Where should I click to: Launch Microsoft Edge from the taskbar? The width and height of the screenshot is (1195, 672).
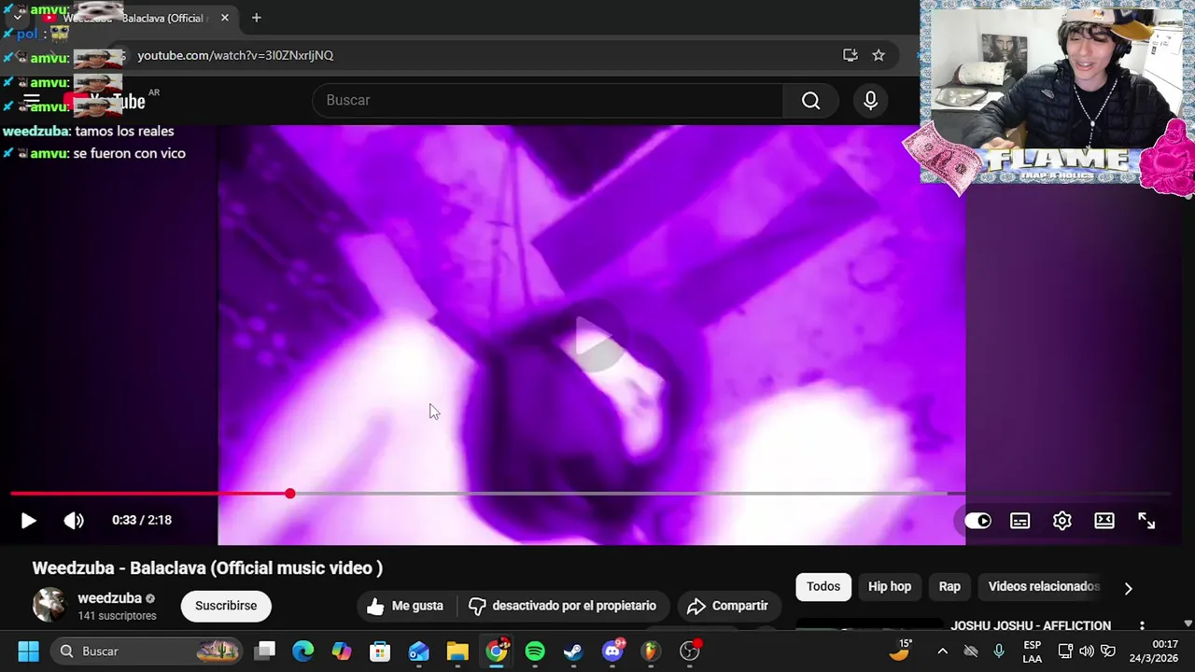[303, 651]
